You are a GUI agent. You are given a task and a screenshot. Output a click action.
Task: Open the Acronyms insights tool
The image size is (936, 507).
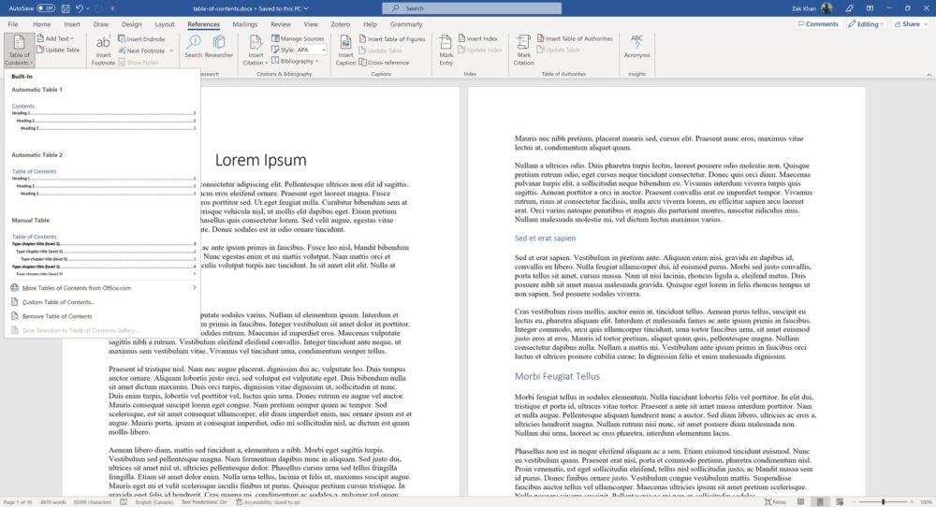pos(637,48)
